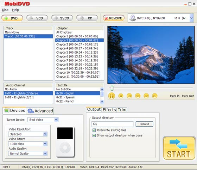Pause the video preview playback
This screenshot has height=170, width=197.
[112, 96]
